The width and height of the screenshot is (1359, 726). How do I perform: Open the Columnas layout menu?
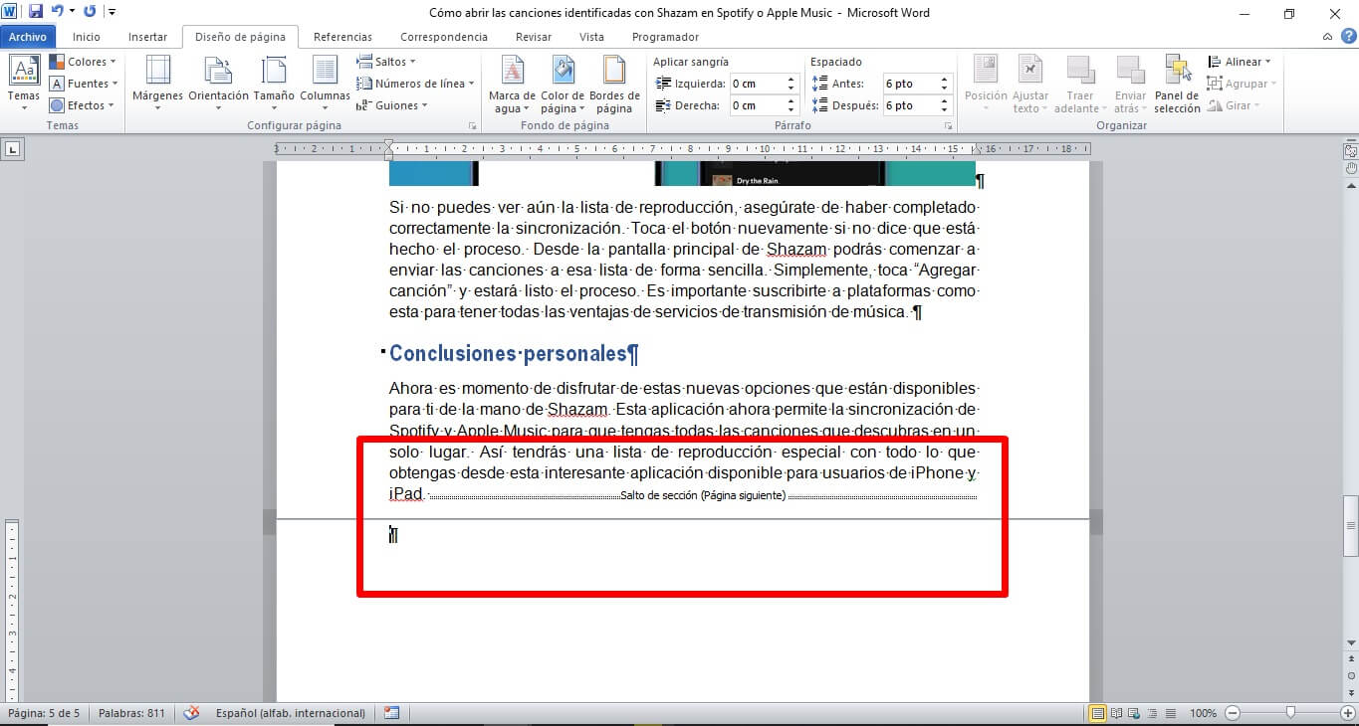point(325,85)
